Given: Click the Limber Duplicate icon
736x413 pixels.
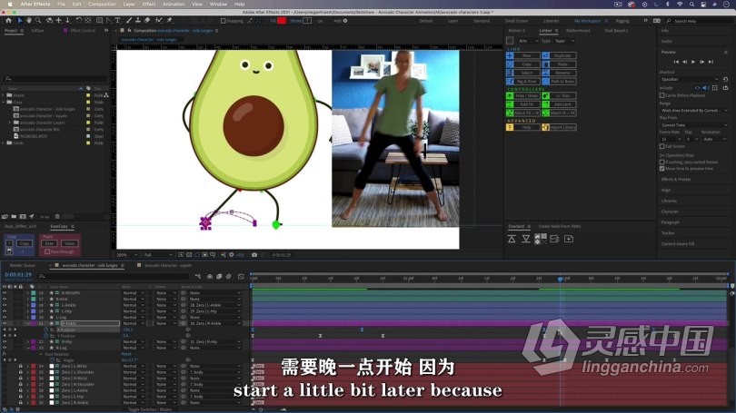Looking at the screenshot, I should 545,55.
